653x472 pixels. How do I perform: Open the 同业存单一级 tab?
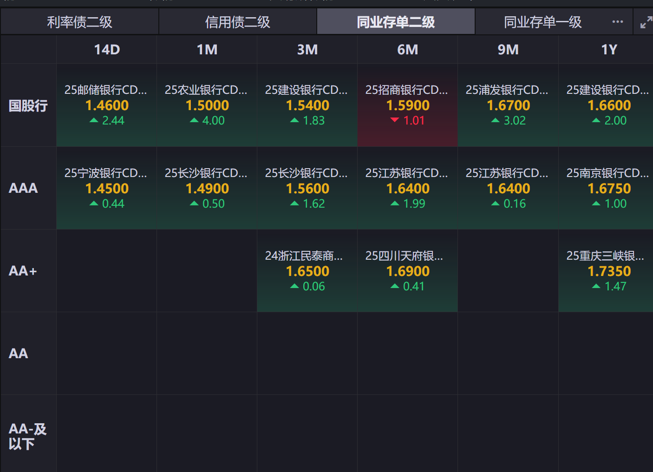tap(543, 22)
